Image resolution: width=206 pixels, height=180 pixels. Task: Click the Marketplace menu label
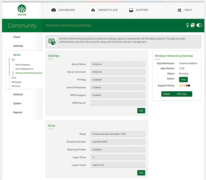(108, 10)
